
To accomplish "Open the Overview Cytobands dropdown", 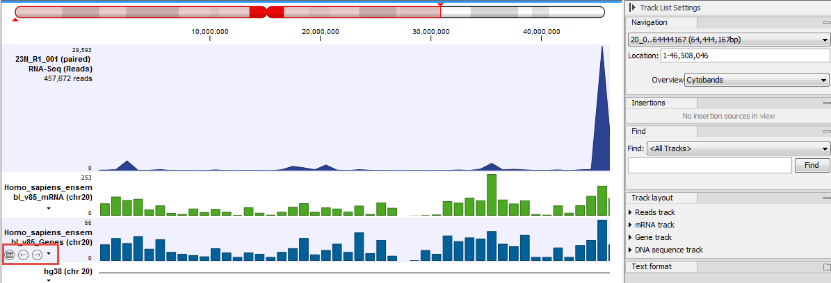I will tap(757, 80).
